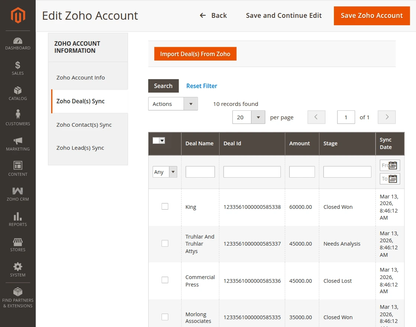Click deal id 123356100000585338
Image resolution: width=416 pixels, height=327 pixels.
pyautogui.click(x=252, y=207)
